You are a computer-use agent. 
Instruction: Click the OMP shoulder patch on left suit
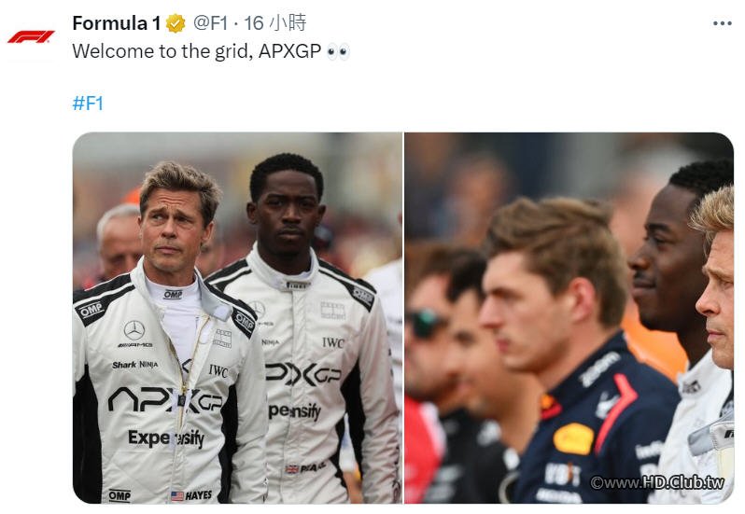tap(91, 310)
